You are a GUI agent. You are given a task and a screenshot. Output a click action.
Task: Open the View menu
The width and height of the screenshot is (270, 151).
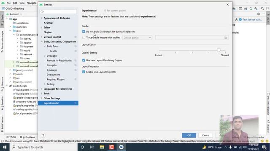click(22, 3)
